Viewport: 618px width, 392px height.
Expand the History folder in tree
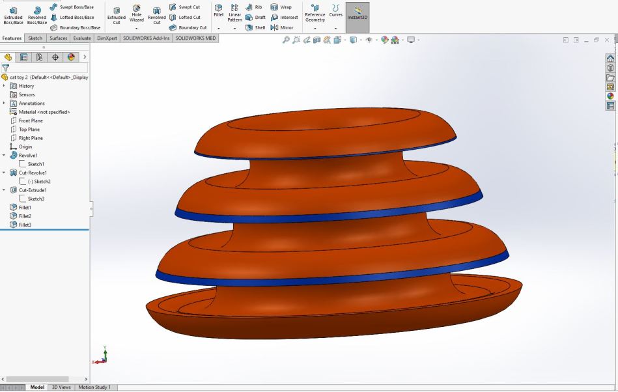5,86
